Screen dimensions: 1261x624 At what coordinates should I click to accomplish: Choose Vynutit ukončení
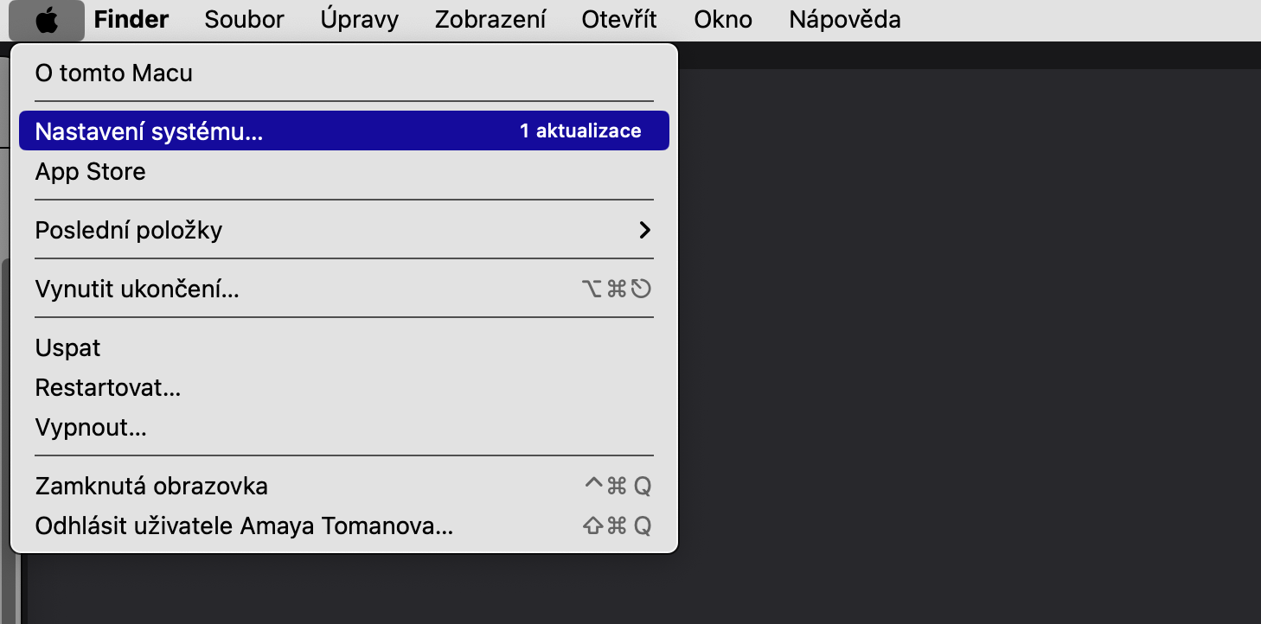click(137, 290)
